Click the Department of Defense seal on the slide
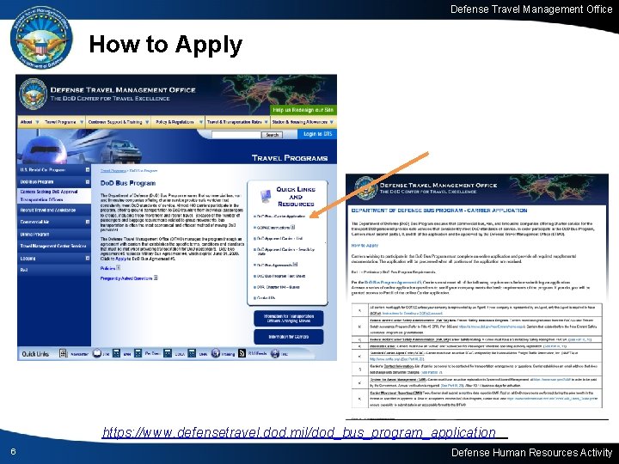The image size is (619, 464). point(41,38)
